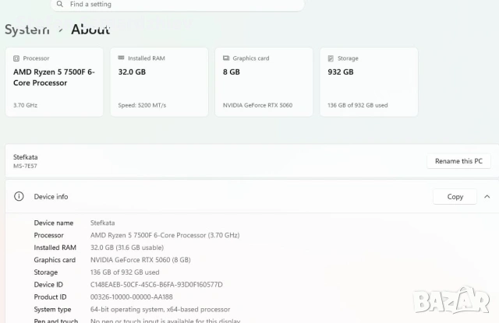Open the Processor card showing AMD Ryzen 5 7500F

point(54,82)
